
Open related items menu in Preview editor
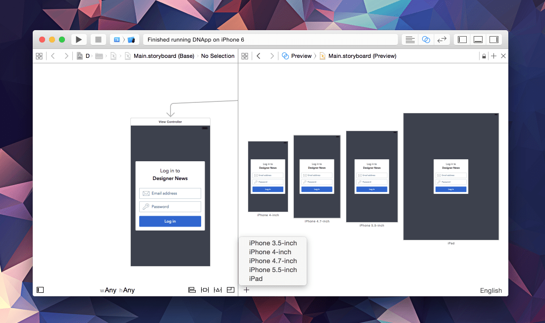[x=245, y=56]
